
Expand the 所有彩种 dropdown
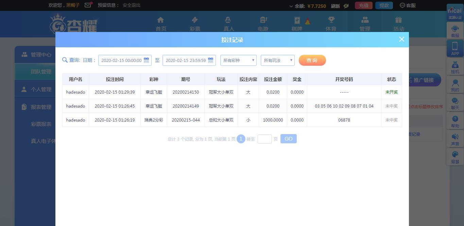238,60
